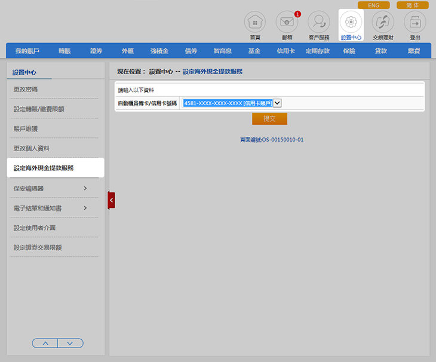This screenshot has height=362, width=436.
Task: Switch language with the ENG button
Action: coord(373,5)
